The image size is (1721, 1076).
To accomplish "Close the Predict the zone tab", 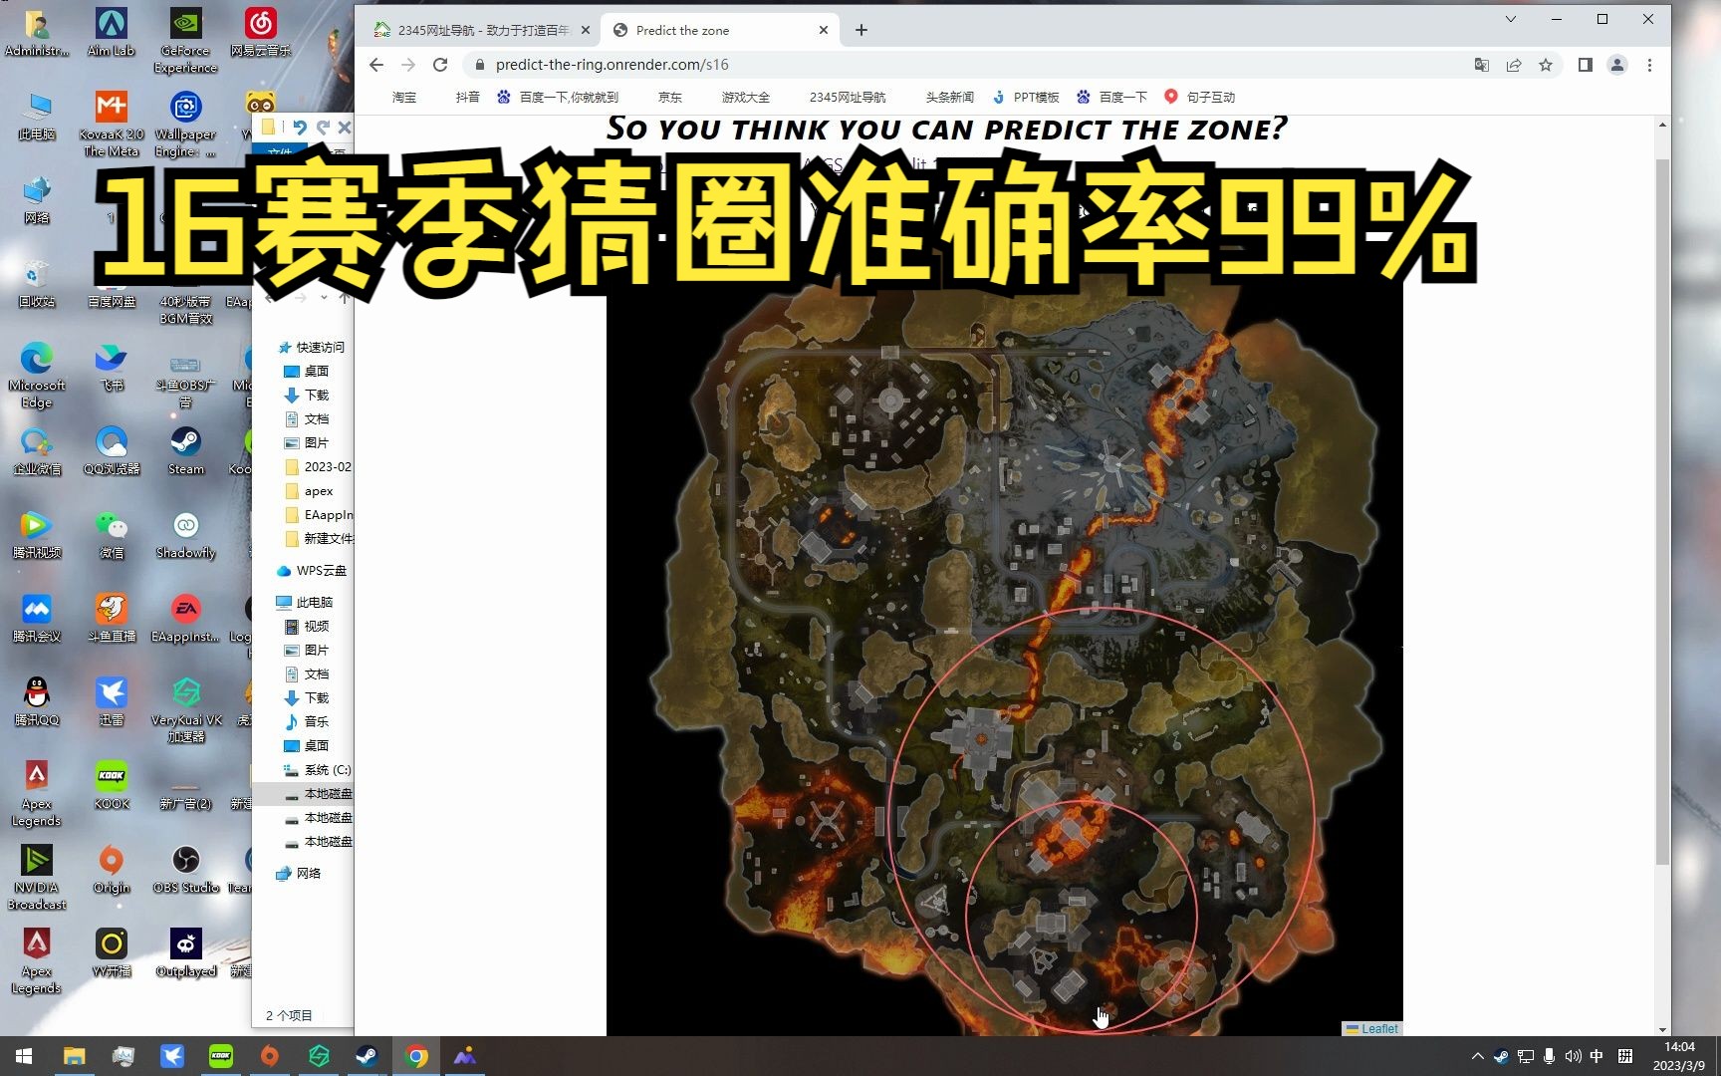I will [x=824, y=30].
